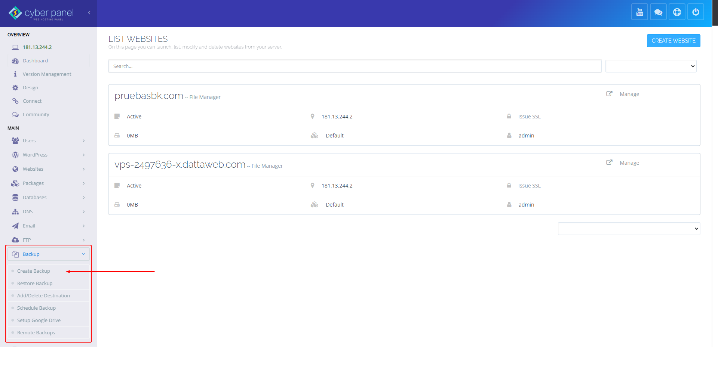Click the lock icon for vps-2497636-x.dattaweb.com SSL
718x390 pixels.
pos(509,185)
